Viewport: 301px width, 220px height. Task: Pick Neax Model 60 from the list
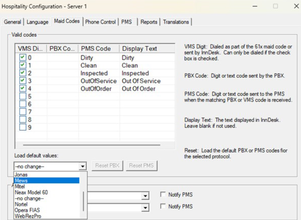tap(31, 192)
